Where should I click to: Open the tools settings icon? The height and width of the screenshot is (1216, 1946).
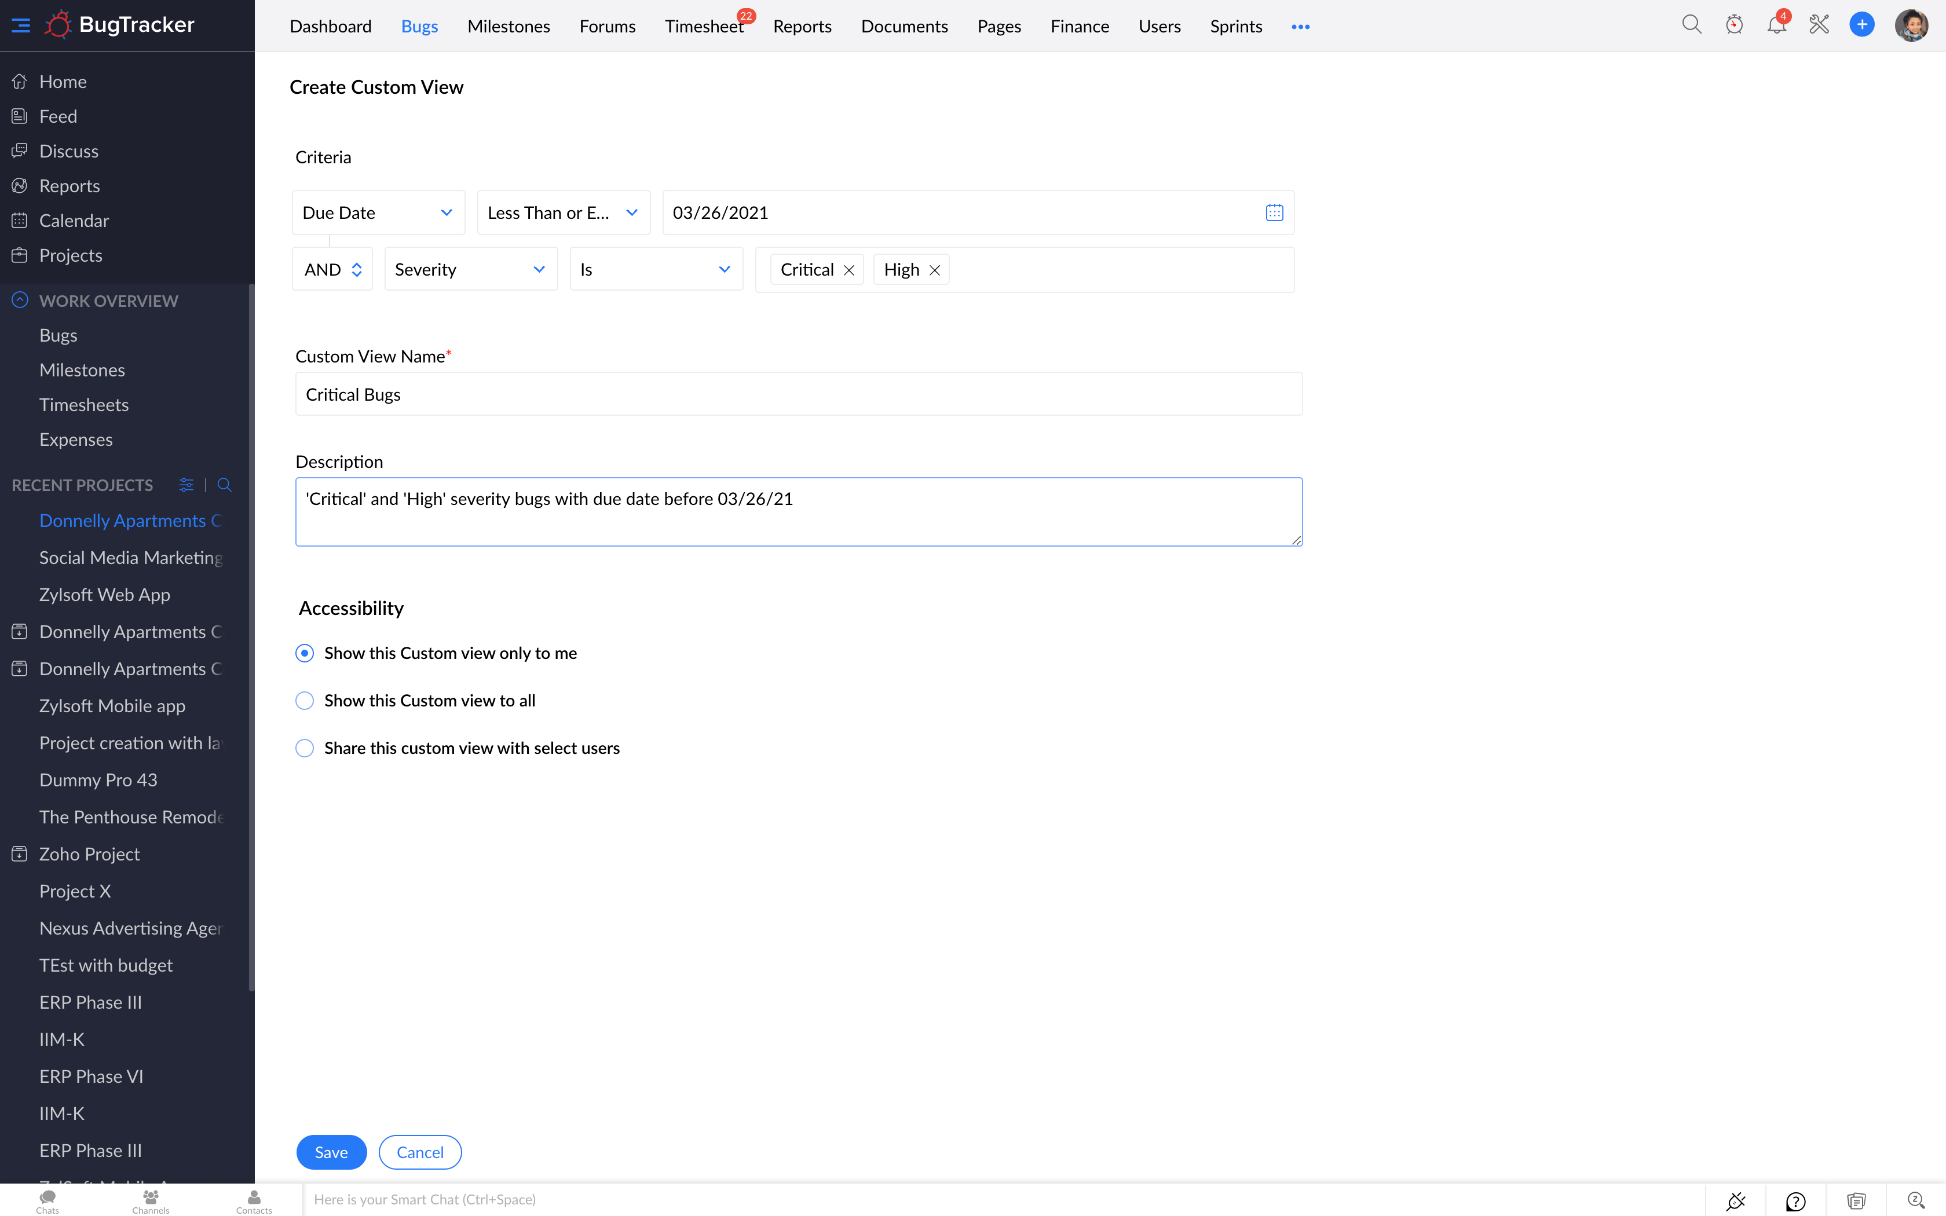(x=1819, y=25)
